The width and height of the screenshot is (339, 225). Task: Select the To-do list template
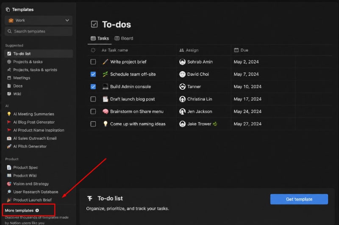coord(39,53)
